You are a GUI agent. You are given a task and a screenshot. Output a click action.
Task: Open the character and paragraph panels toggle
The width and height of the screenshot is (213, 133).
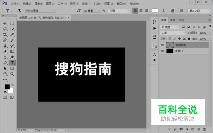click(172, 10)
